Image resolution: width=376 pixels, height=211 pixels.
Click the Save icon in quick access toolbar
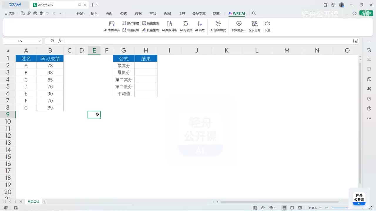point(23,13)
